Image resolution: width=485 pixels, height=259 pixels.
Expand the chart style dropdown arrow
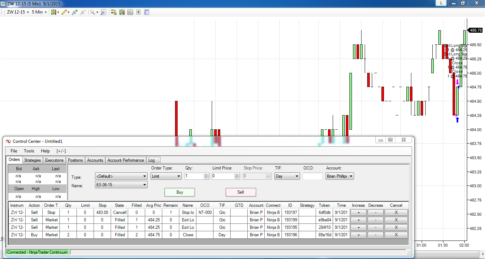tap(58, 12)
